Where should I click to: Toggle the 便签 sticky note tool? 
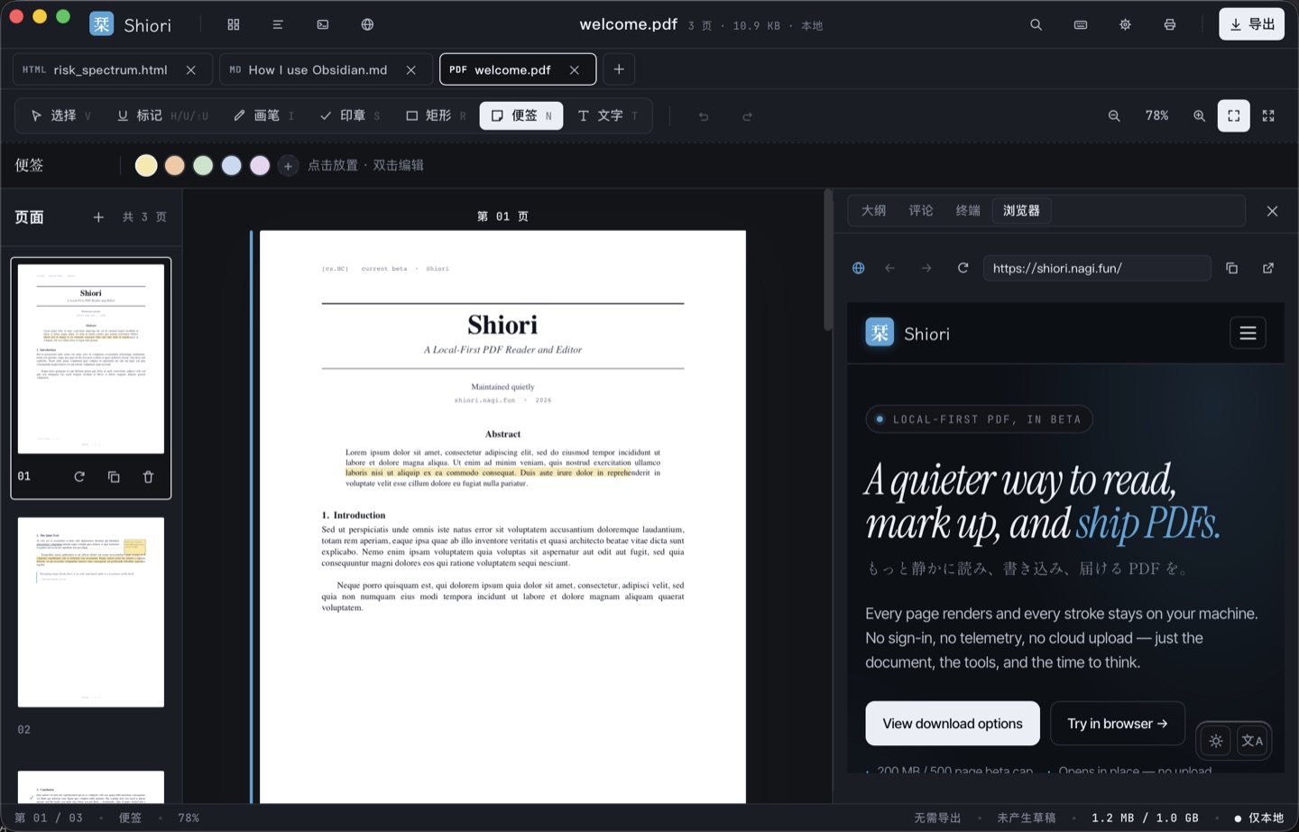pos(521,116)
